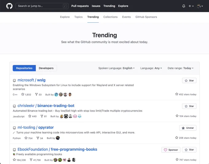
Task: View opyrator stargazers count 754
Action: coord(29,138)
